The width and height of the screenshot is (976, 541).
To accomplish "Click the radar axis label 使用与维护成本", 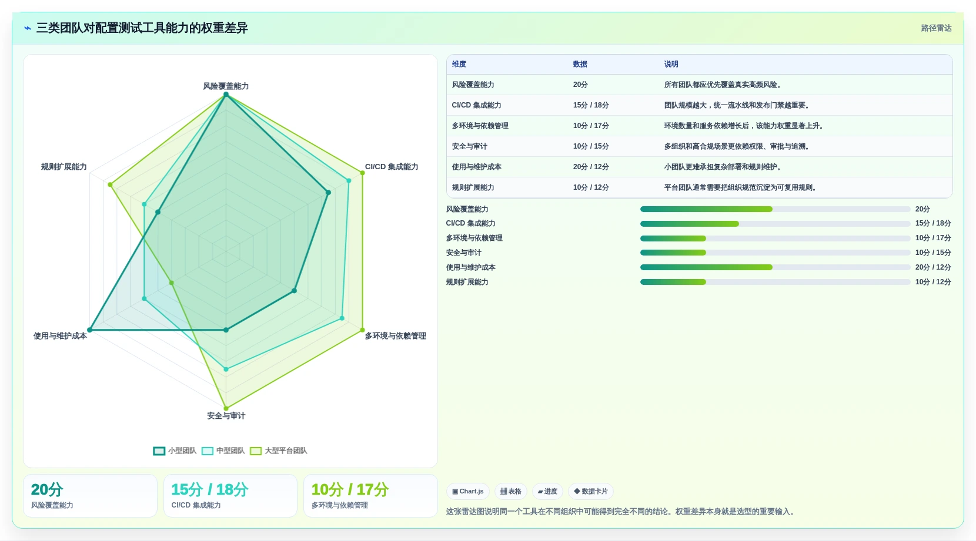I will pos(60,336).
